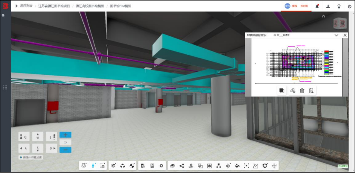The width and height of the screenshot is (355, 173).
Task: Click the S move-backward button
Action: click(38, 148)
